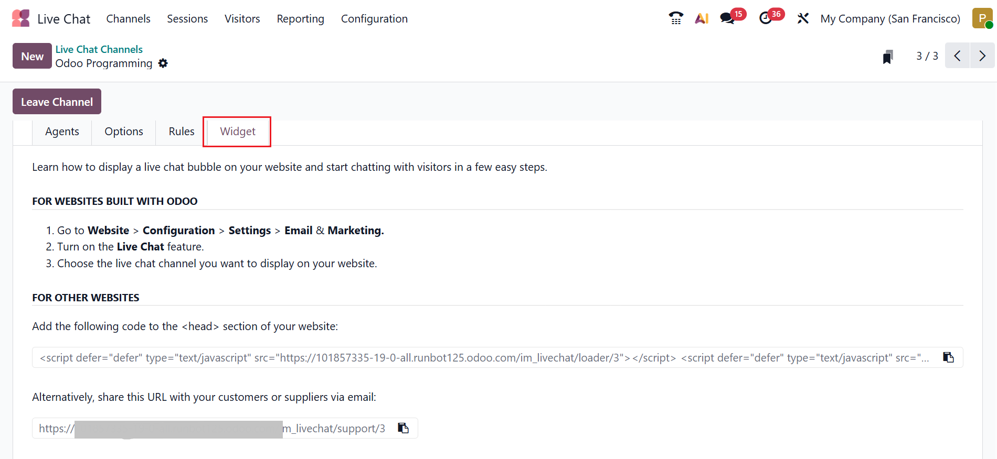Click the Live Chat Channels breadcrumb link
This screenshot has height=459, width=997.
(x=99, y=49)
